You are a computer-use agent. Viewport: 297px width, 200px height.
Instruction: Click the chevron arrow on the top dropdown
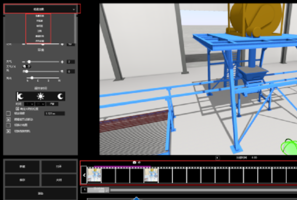point(74,9)
